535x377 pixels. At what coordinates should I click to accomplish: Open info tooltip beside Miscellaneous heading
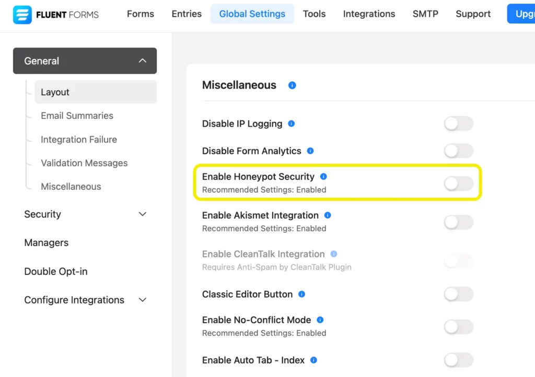[292, 85]
